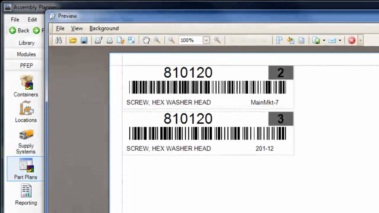The height and width of the screenshot is (213, 379).
Task: Select the Modules sidebar section
Action: pyautogui.click(x=26, y=54)
